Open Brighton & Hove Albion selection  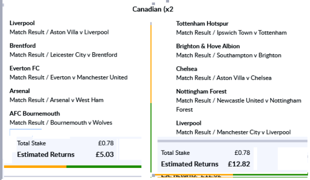208,46
